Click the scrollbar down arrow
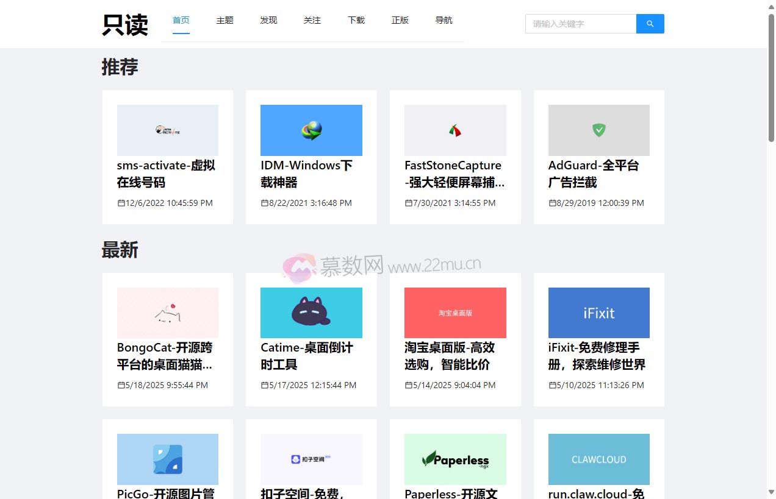 771,492
